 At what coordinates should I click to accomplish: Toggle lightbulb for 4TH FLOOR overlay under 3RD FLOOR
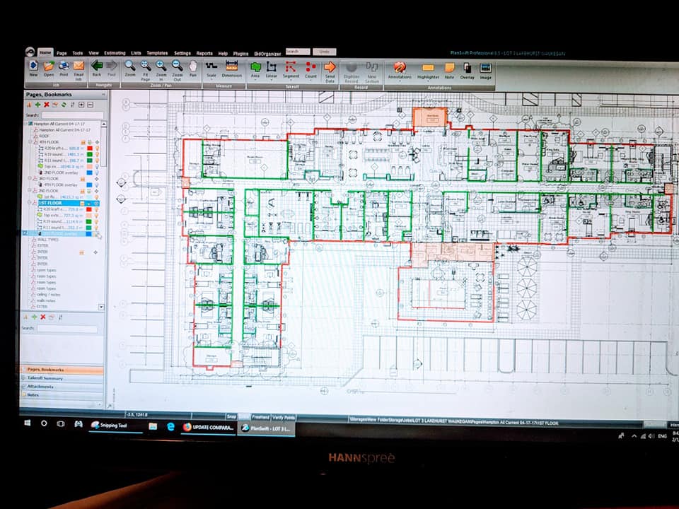tap(97, 185)
